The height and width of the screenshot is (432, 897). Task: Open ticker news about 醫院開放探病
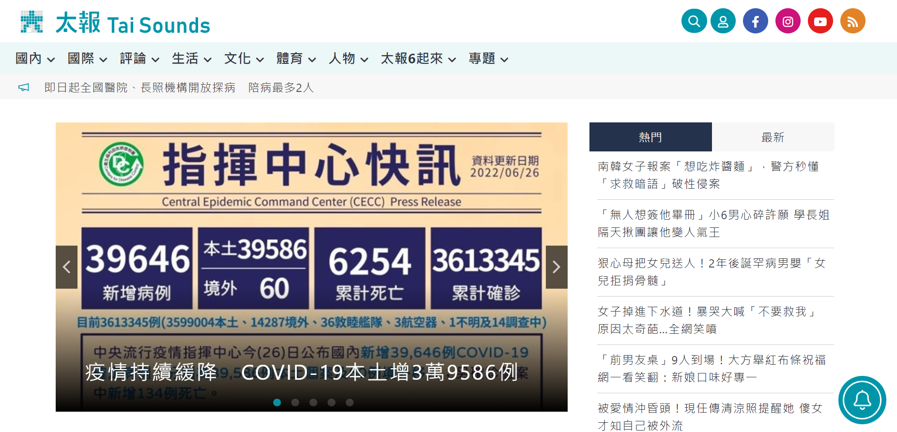click(179, 88)
